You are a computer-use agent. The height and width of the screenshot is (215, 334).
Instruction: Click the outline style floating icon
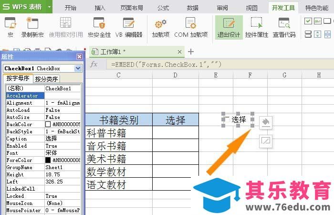click(x=266, y=141)
